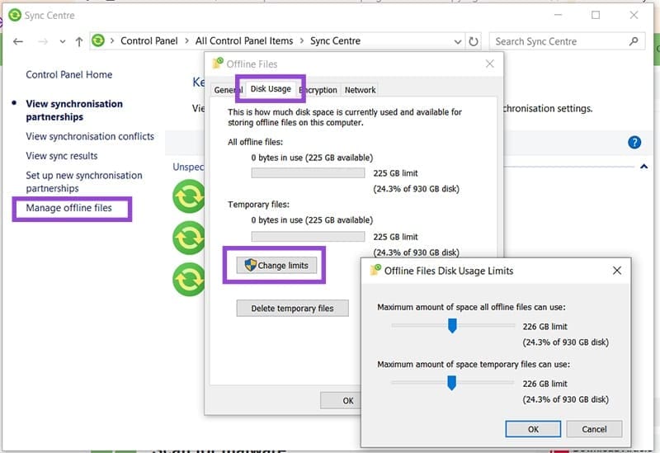Select the third green sync partnership icon
Image resolution: width=660 pixels, height=453 pixels.
click(x=189, y=280)
